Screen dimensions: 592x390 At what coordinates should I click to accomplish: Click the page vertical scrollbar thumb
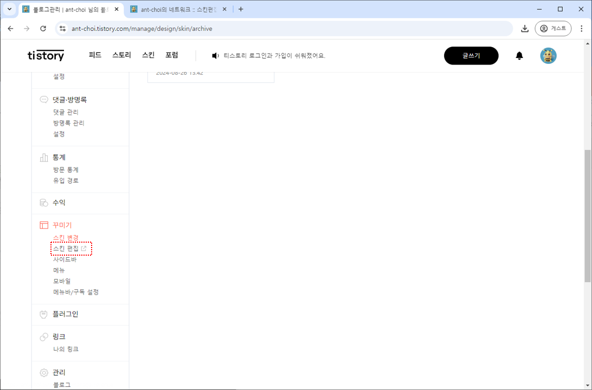click(588, 216)
